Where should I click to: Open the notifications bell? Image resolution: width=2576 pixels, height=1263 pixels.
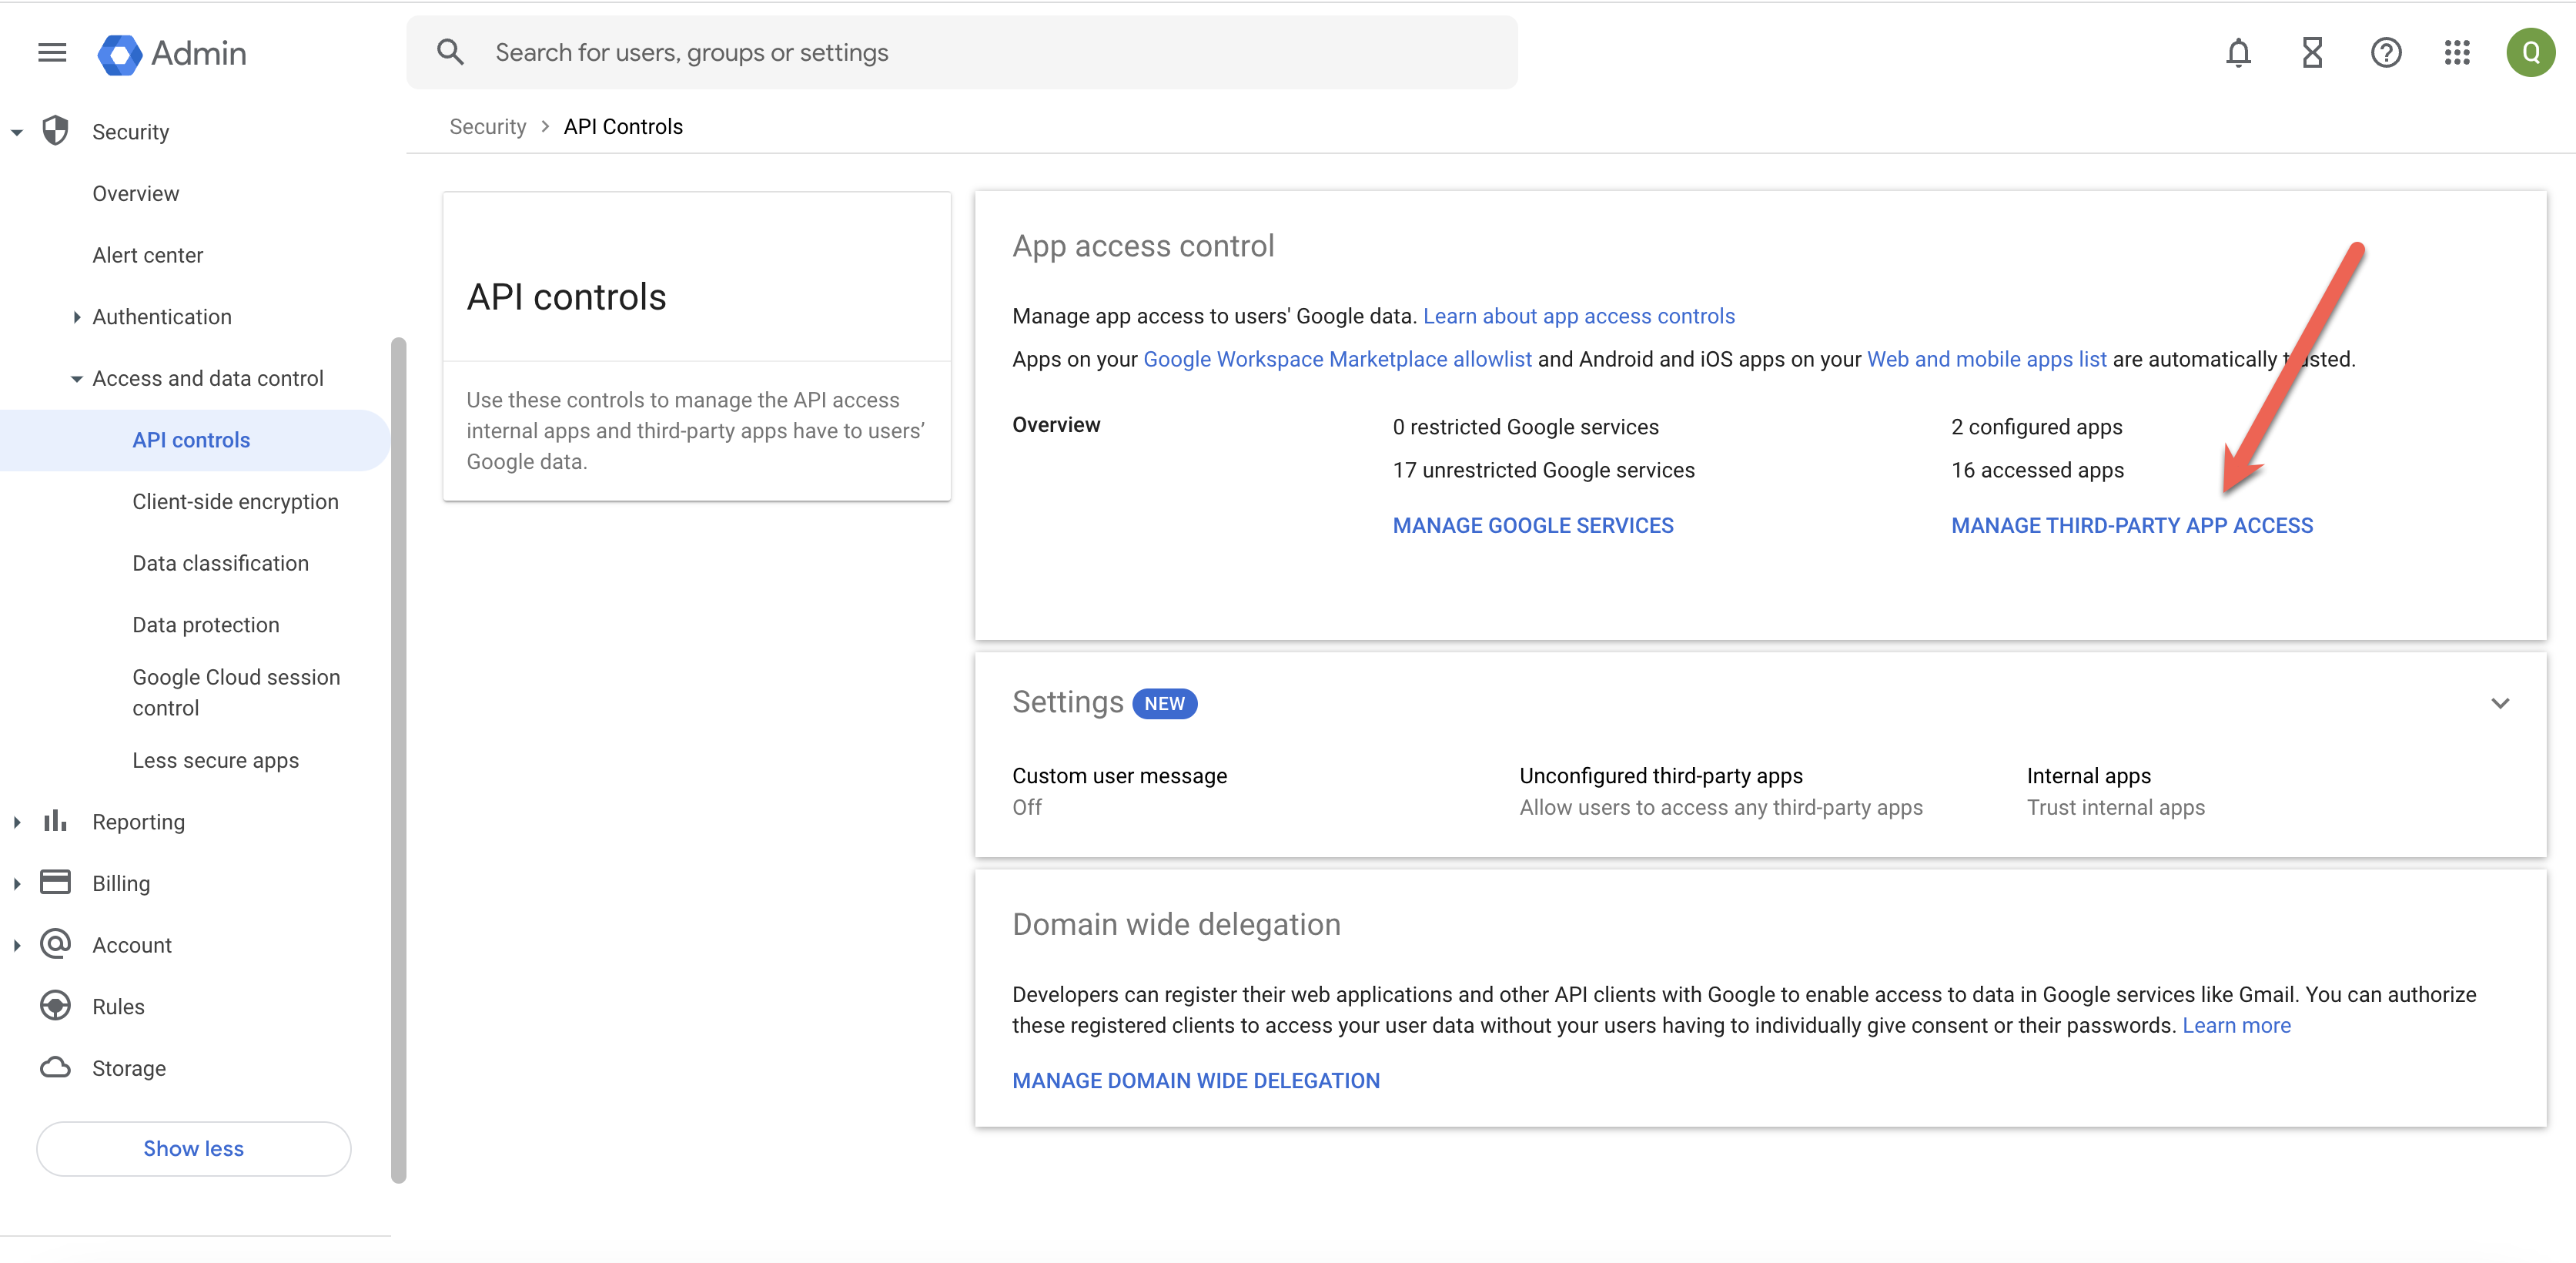tap(2238, 52)
